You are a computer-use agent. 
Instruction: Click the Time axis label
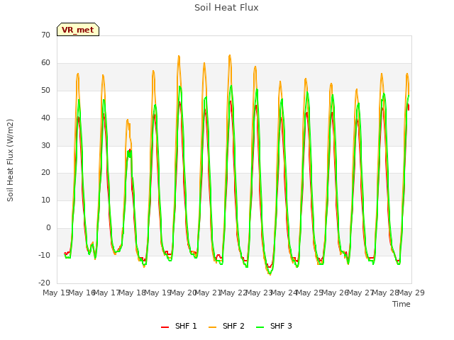402,304
